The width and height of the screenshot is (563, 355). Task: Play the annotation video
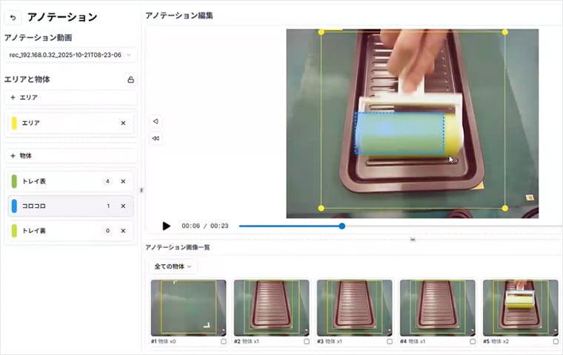[x=166, y=226]
